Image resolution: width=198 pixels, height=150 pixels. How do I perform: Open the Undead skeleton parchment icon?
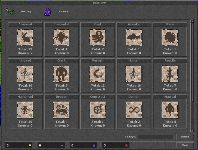point(25,74)
